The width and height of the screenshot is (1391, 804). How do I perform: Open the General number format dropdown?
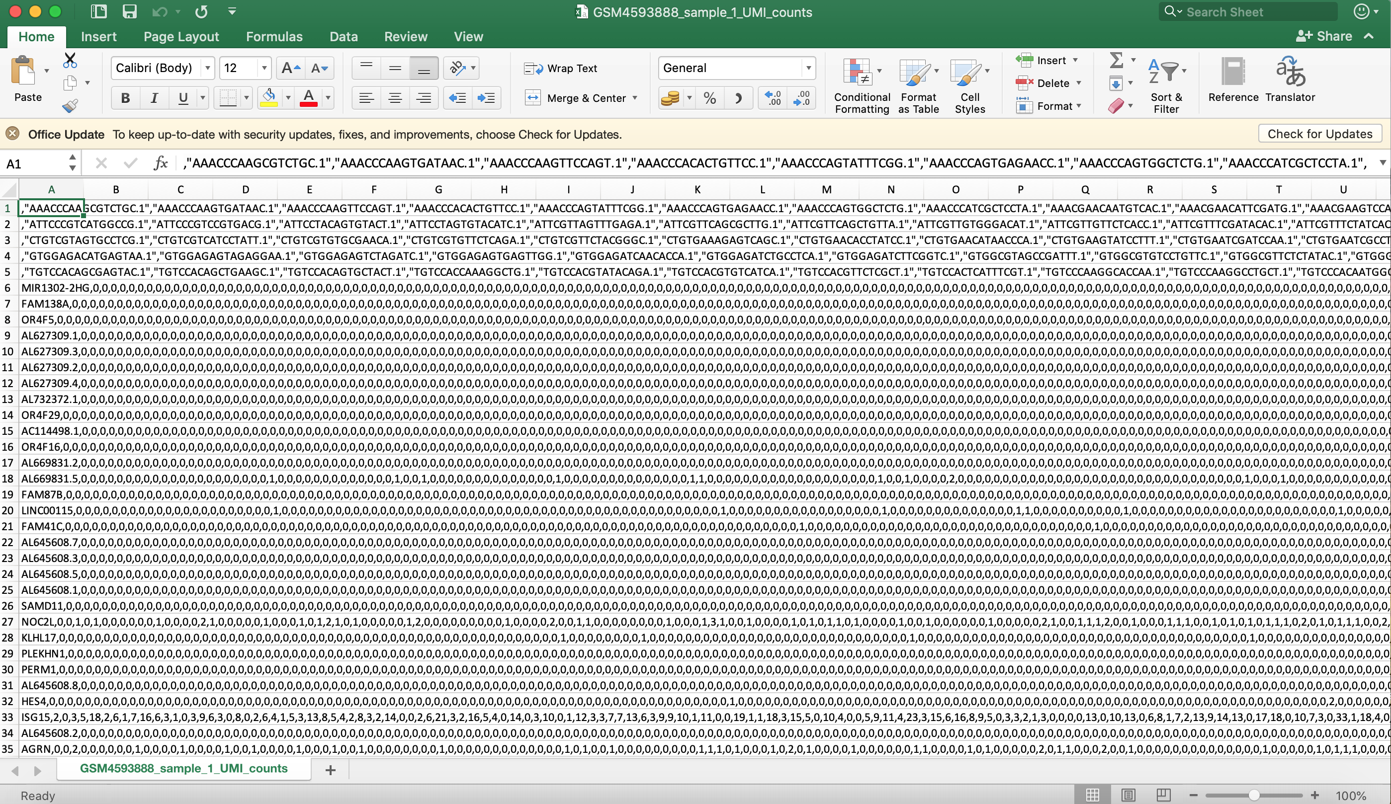point(808,68)
